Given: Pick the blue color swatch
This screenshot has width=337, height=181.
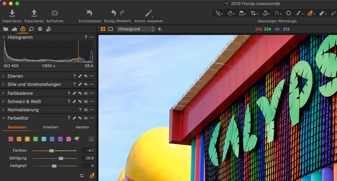Looking at the screenshot, I should [x=52, y=139].
